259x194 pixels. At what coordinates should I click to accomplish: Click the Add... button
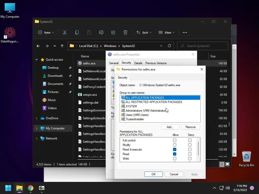(x=170, y=127)
